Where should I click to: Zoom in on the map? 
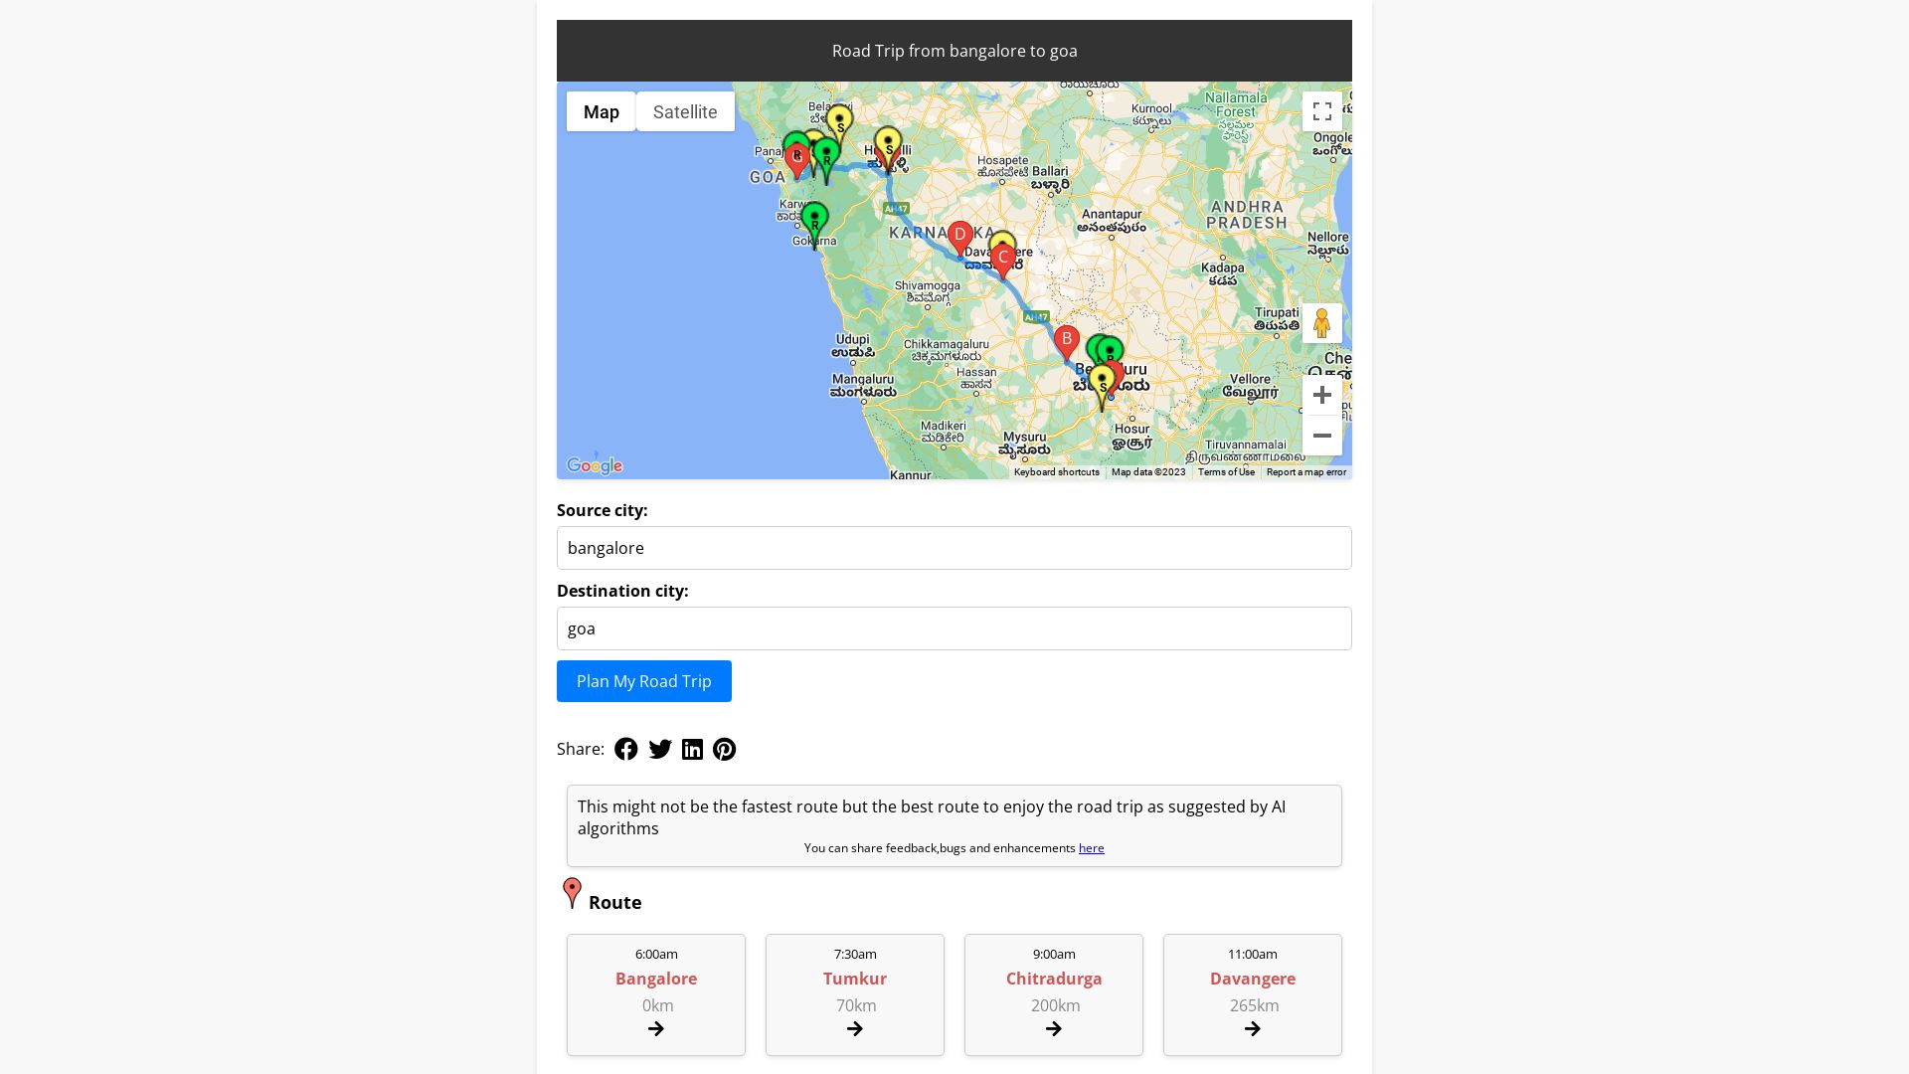(1322, 395)
